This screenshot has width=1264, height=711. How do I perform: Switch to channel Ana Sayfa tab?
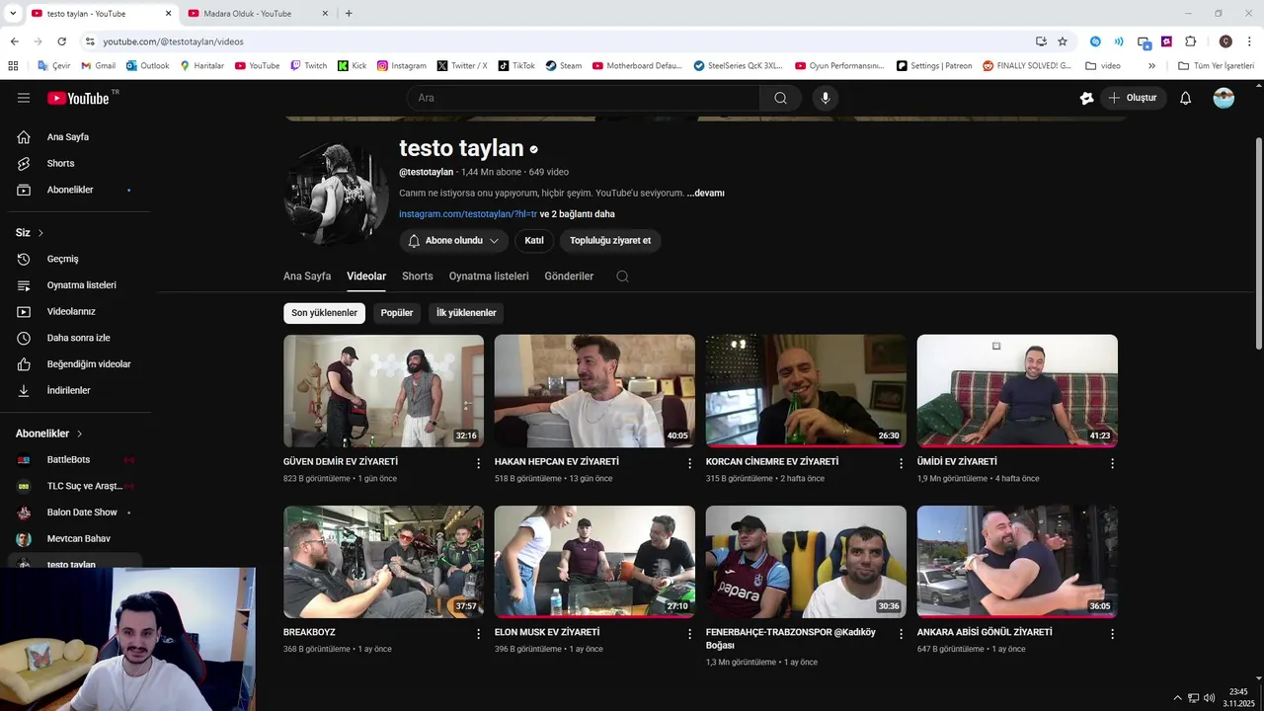(307, 276)
